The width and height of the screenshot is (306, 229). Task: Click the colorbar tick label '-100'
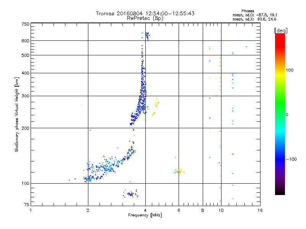pyautogui.click(x=291, y=159)
